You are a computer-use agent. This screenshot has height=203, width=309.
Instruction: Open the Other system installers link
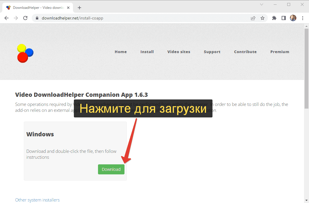[37, 200]
